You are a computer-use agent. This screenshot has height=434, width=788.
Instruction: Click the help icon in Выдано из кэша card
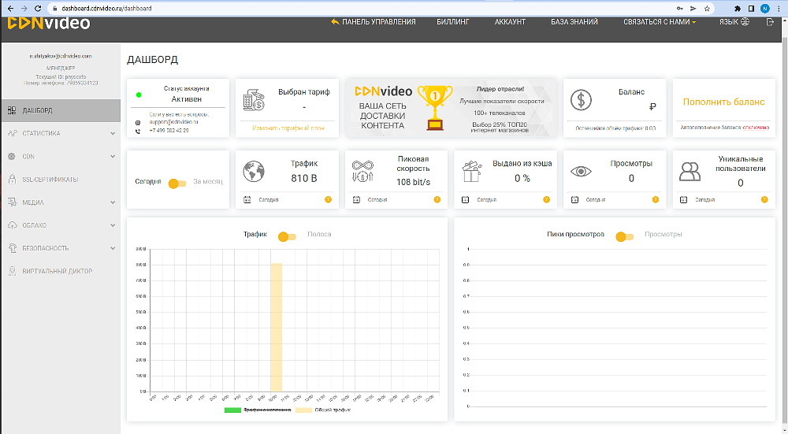pyautogui.click(x=546, y=200)
